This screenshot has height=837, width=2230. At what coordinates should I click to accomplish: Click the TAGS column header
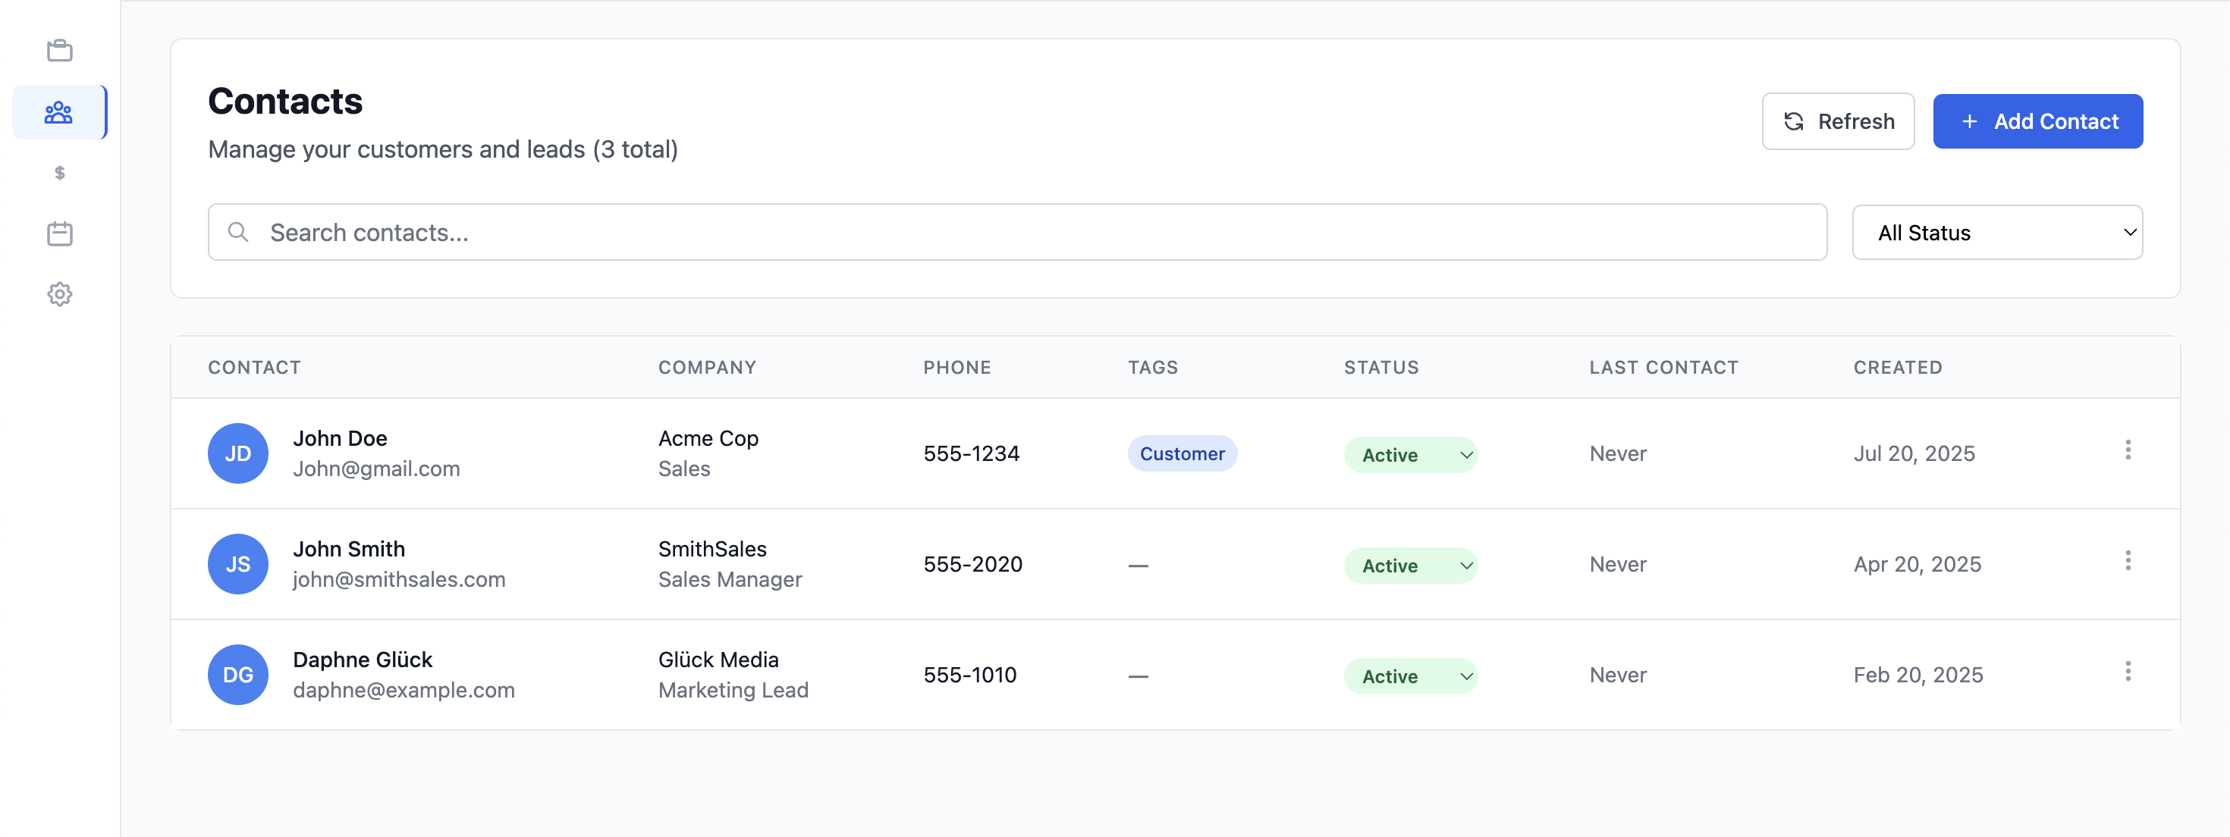(1152, 367)
